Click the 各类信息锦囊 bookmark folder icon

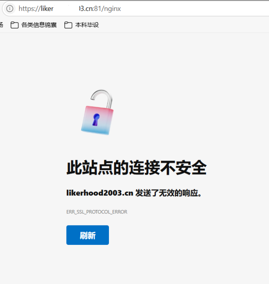click(15, 25)
